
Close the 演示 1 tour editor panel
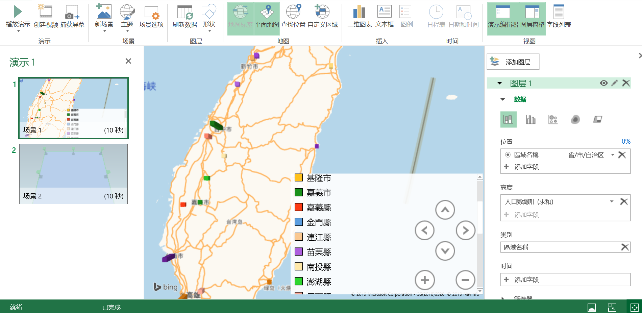[x=128, y=61]
